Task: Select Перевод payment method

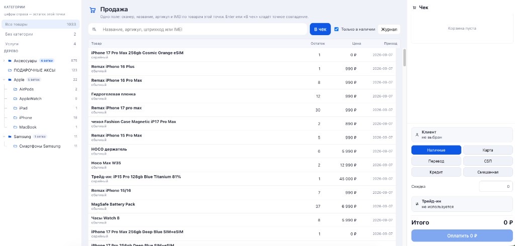Action: pos(436,161)
